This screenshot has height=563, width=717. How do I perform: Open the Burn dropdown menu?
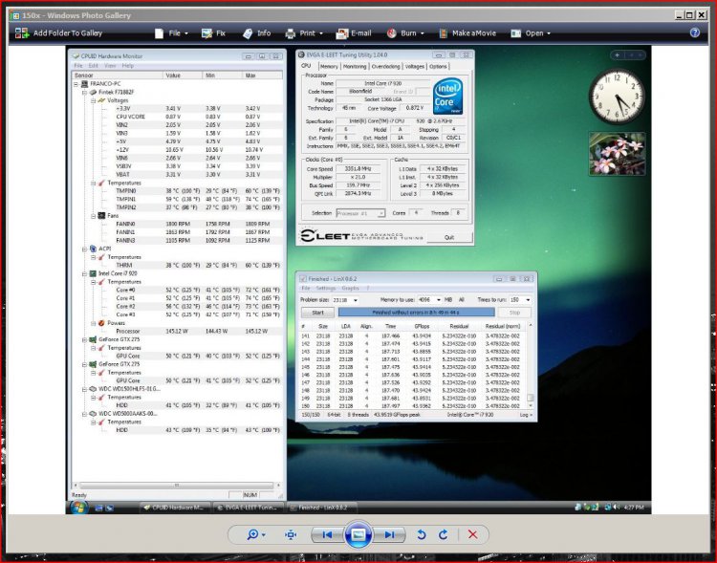[405, 32]
